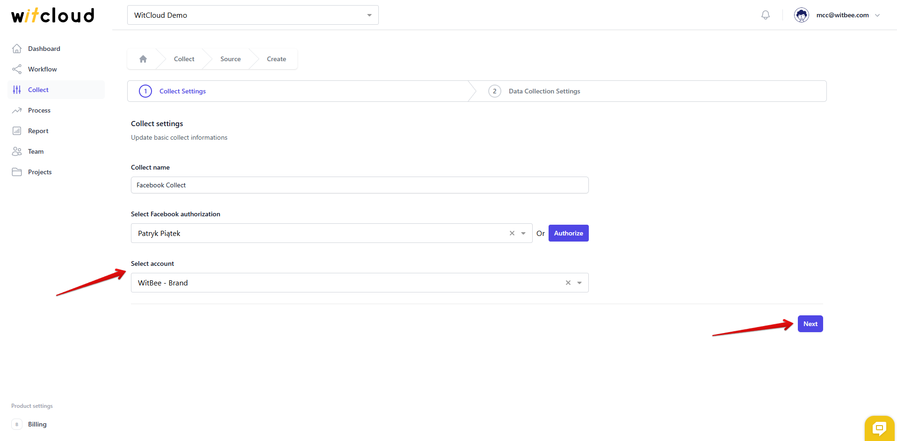Click the Projects folder icon
Viewport: 897px width, 441px height.
tap(17, 172)
